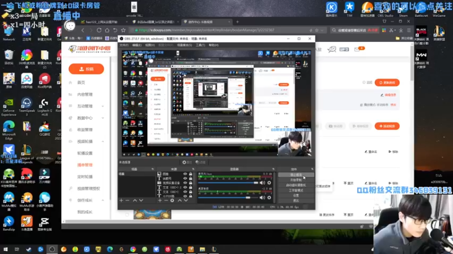Click the orange 添加视频 button
Image resolution: width=453 pixels, height=254 pixels.
(x=387, y=126)
